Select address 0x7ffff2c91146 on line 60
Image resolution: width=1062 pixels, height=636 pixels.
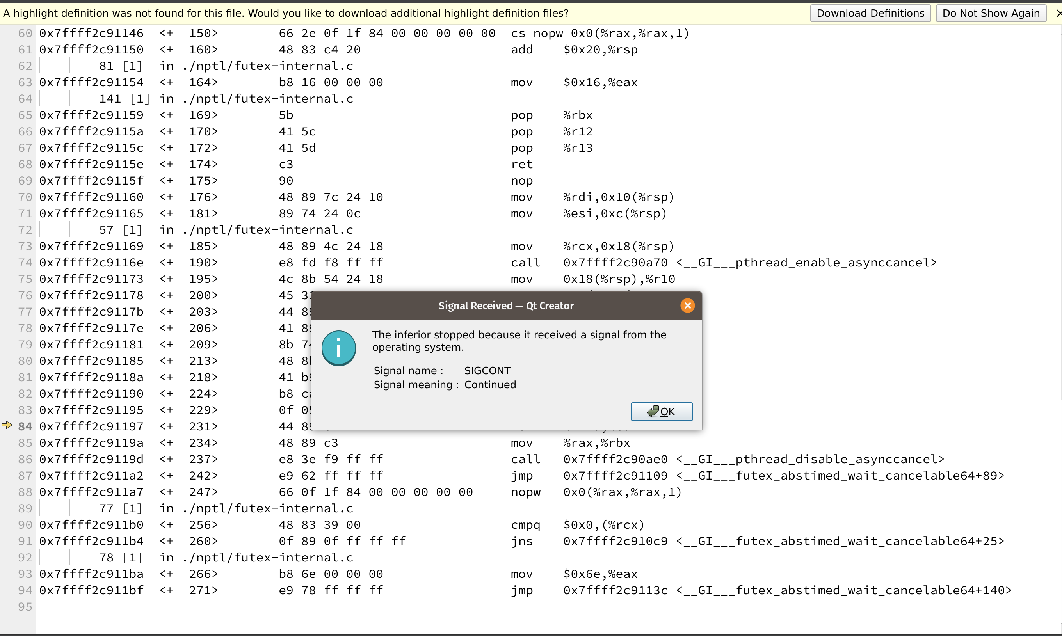click(91, 32)
